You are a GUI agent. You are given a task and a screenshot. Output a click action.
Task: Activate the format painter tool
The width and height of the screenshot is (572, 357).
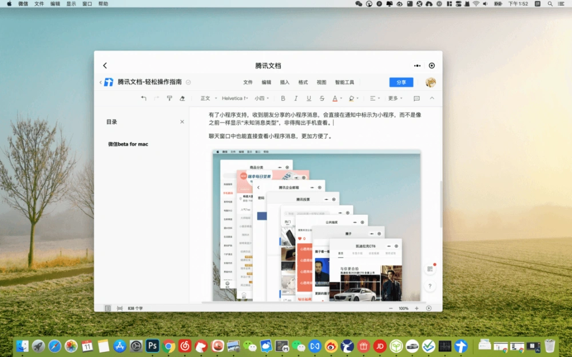click(x=169, y=98)
